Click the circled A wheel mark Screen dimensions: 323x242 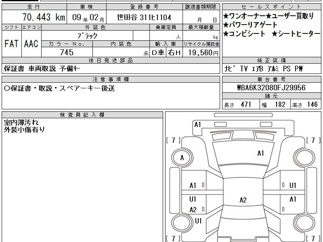click(182, 158)
